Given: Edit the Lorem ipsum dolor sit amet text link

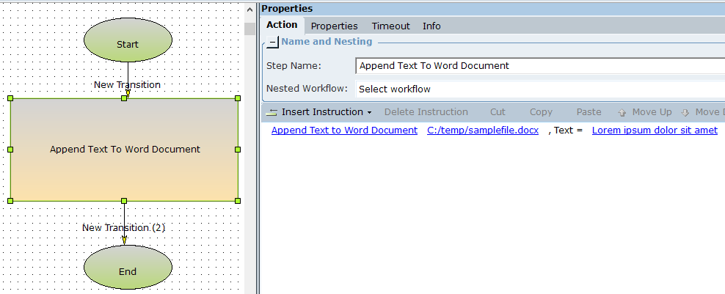Looking at the screenshot, I should (655, 131).
